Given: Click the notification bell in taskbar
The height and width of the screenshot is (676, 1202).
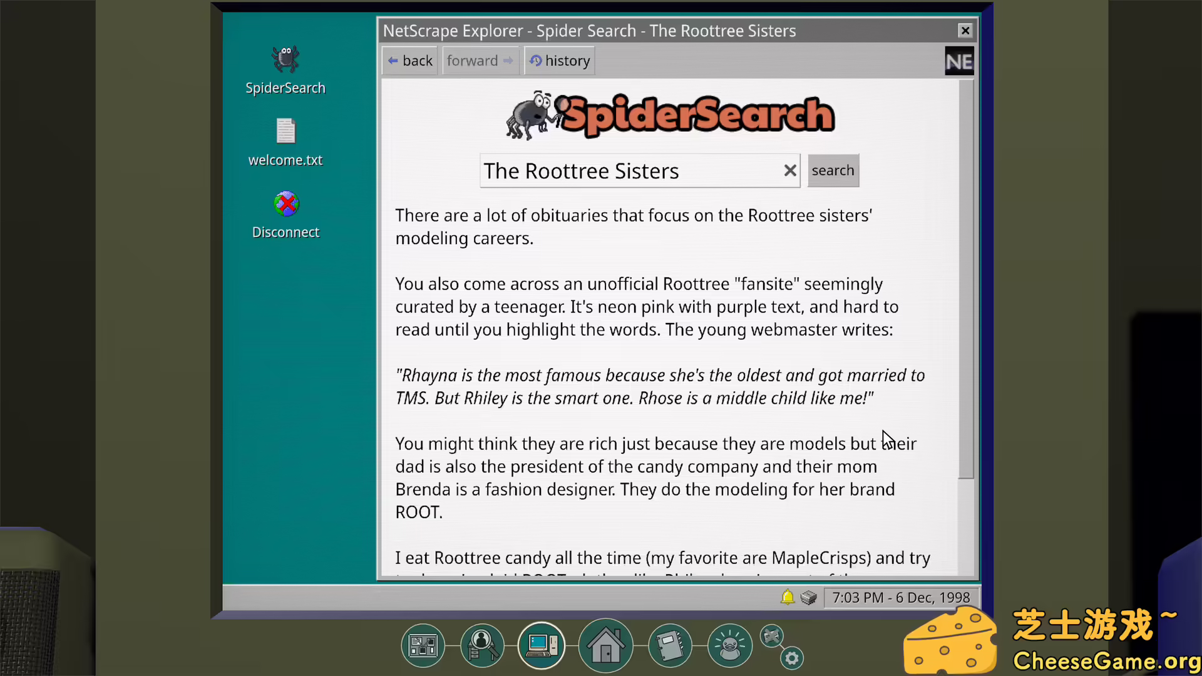Looking at the screenshot, I should tap(787, 597).
